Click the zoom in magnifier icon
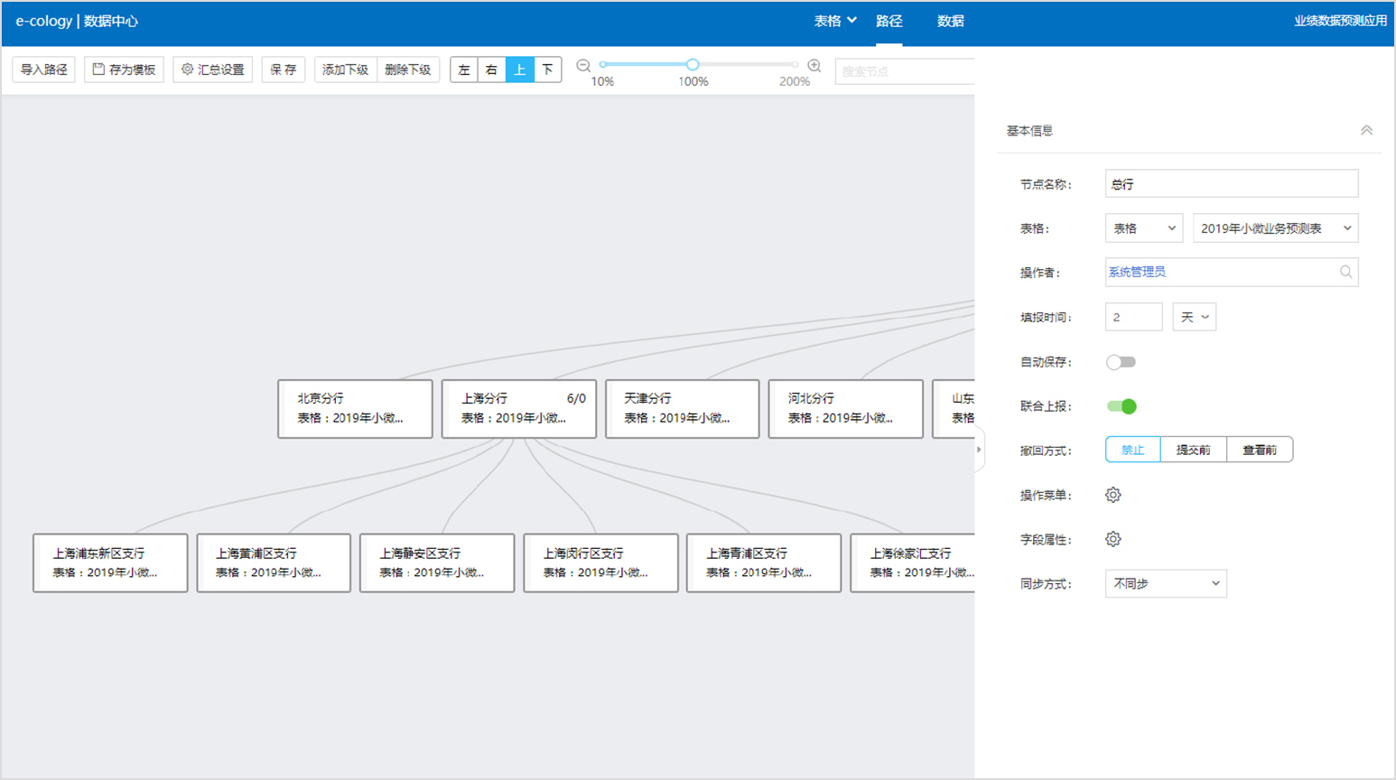Viewport: 1396px width, 780px height. tap(814, 66)
